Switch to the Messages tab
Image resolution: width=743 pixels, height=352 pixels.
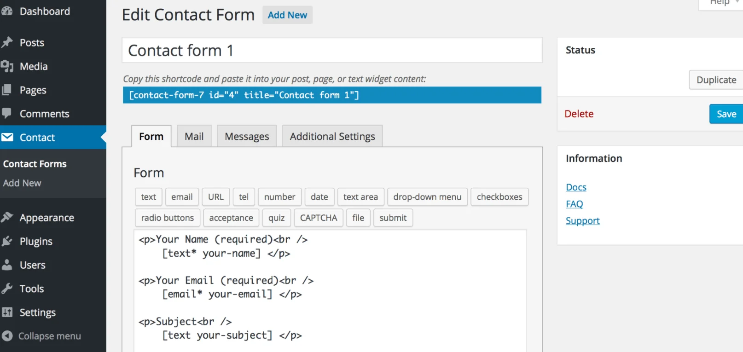(x=247, y=137)
